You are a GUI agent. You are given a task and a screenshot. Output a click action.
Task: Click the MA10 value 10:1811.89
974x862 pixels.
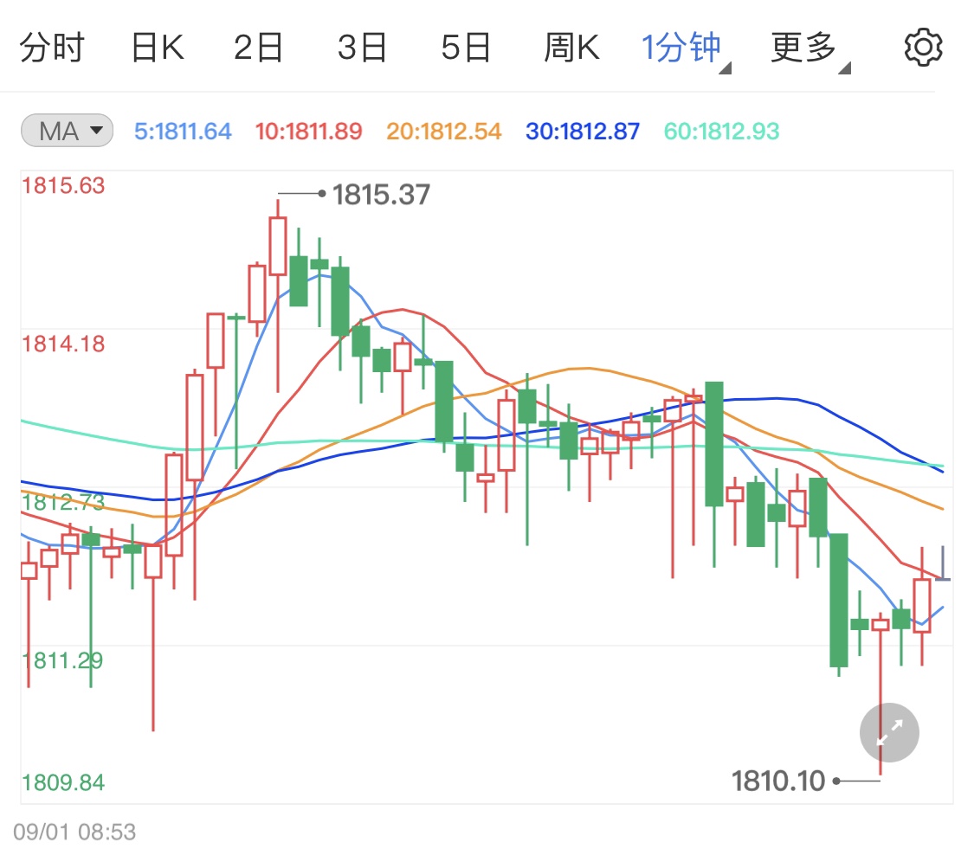(309, 131)
